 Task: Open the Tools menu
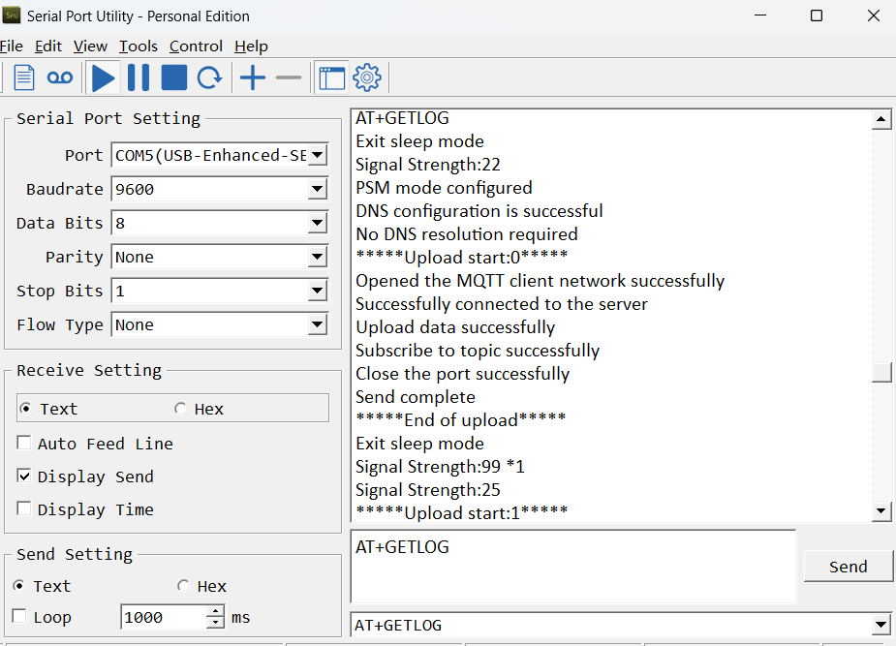139,46
